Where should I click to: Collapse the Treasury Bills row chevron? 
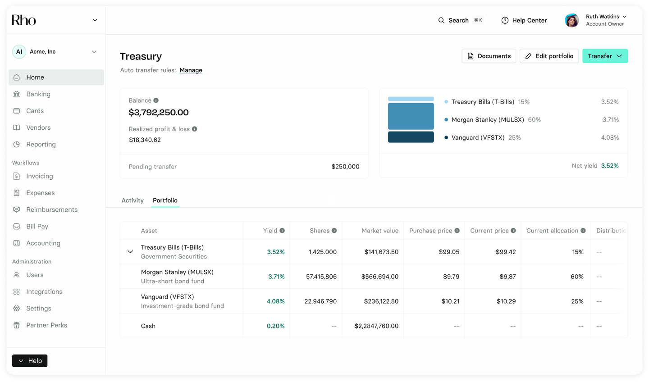pos(130,252)
